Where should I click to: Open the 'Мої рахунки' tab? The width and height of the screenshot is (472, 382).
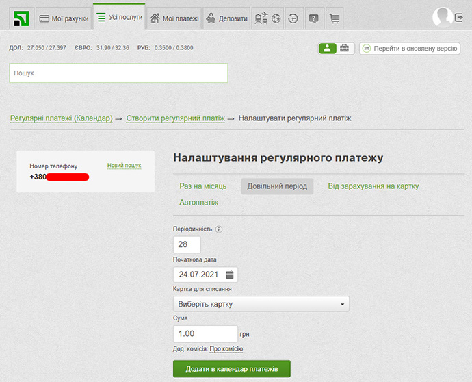click(x=63, y=18)
